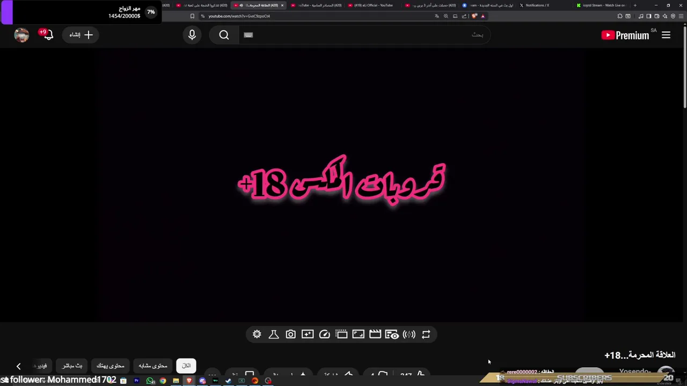
Task: Click the share icon in address bar
Action: coord(464,16)
